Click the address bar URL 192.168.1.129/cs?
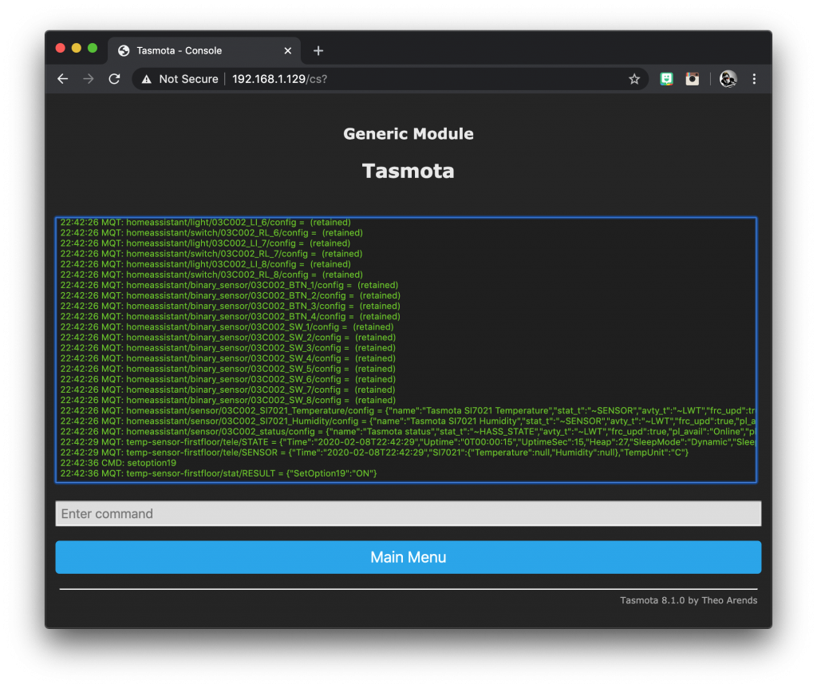Viewport: 817px width, 688px height. [x=280, y=79]
